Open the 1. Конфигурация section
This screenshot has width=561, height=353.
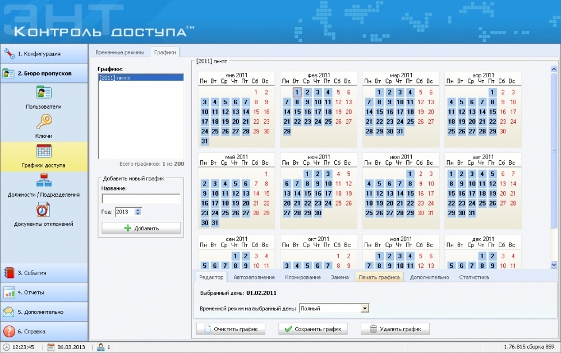(x=44, y=54)
